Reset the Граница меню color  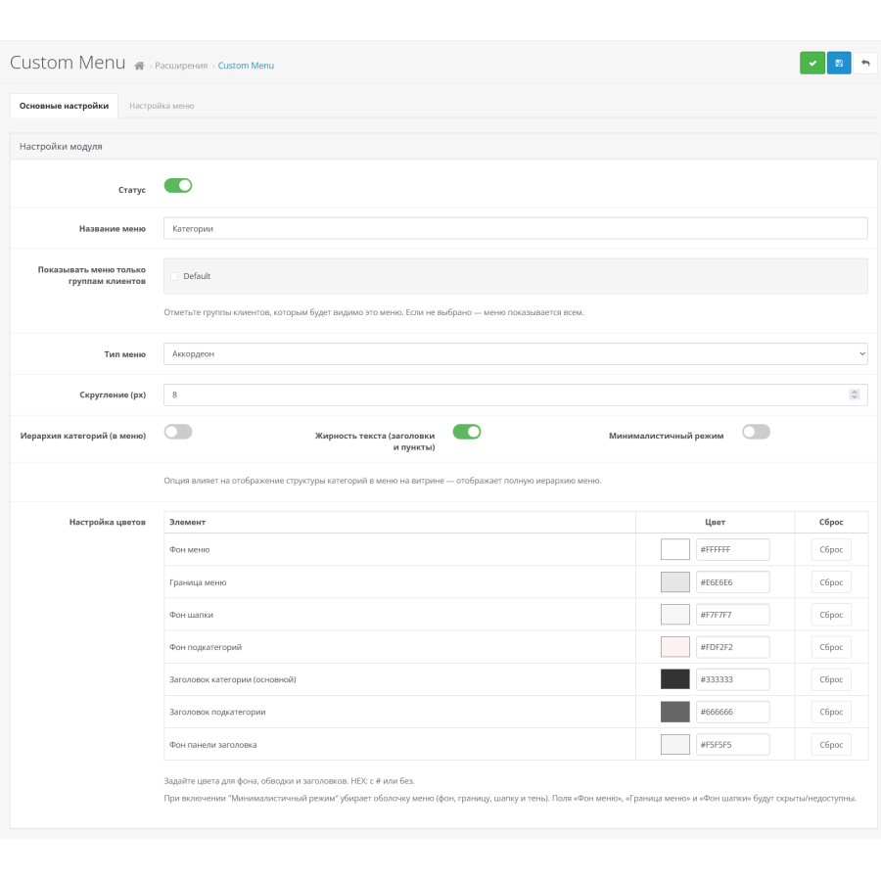[x=831, y=582]
